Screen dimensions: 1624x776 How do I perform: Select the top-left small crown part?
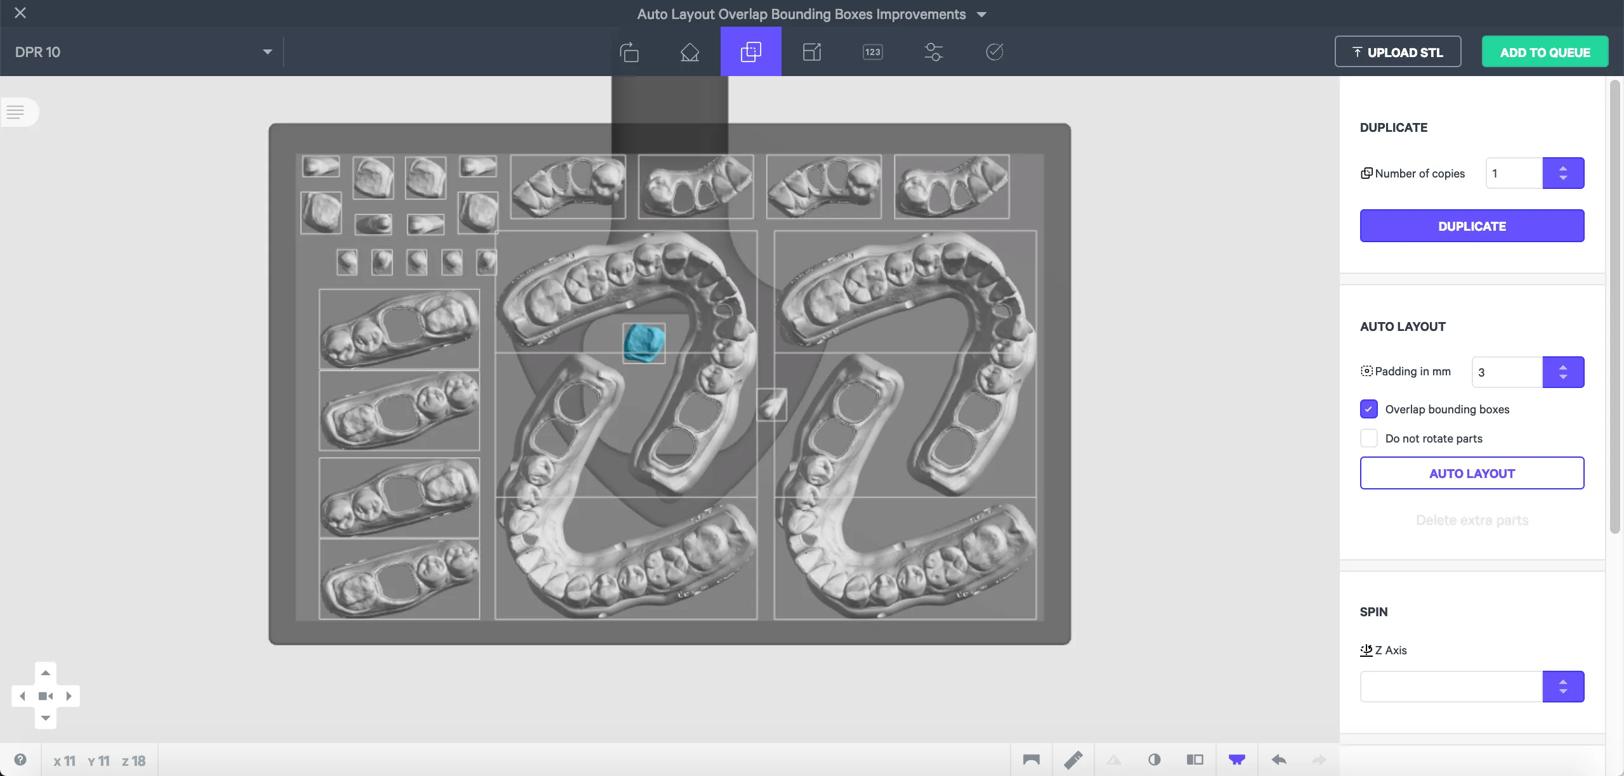pos(321,167)
